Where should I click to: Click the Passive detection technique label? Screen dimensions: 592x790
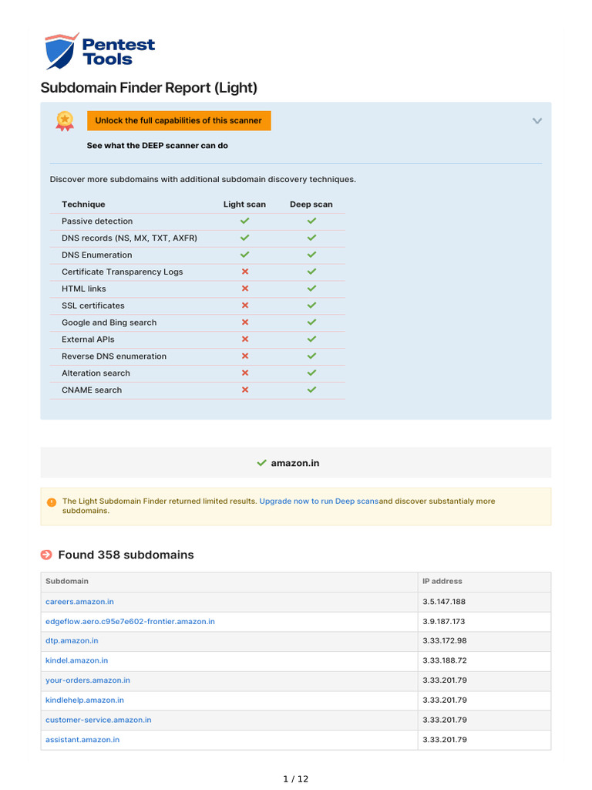pos(97,221)
